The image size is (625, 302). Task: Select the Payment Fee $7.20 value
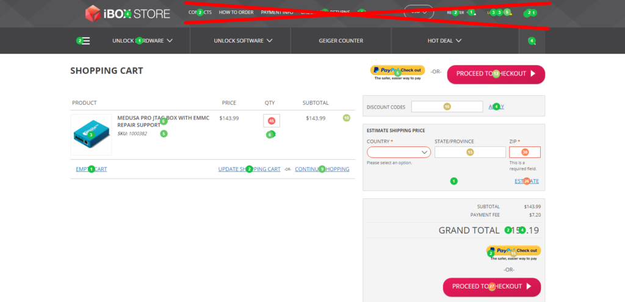pyautogui.click(x=535, y=215)
